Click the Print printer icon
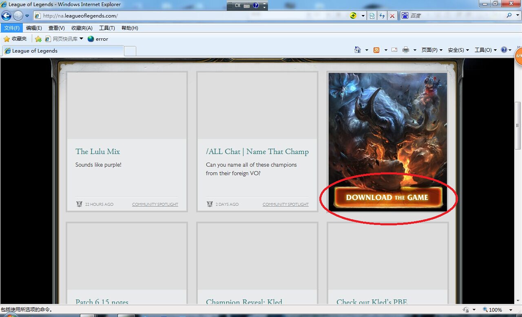This screenshot has width=522, height=317. pos(406,50)
